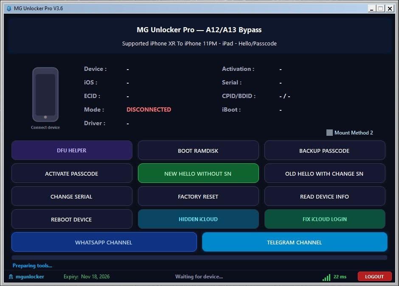
Task: Click the BOOT RAMDISK button
Action: click(198, 150)
